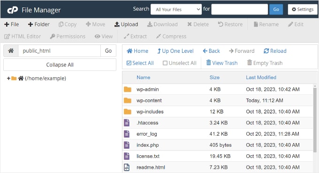Viewport: 319px width, 173px height.
Task: Click the cPanel logo icon
Action: coord(12,10)
